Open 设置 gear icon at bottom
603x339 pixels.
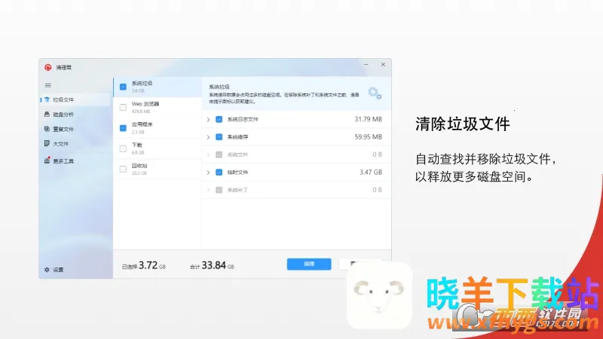[x=47, y=270]
